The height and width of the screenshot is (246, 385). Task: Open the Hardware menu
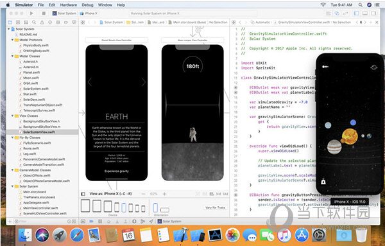point(69,5)
